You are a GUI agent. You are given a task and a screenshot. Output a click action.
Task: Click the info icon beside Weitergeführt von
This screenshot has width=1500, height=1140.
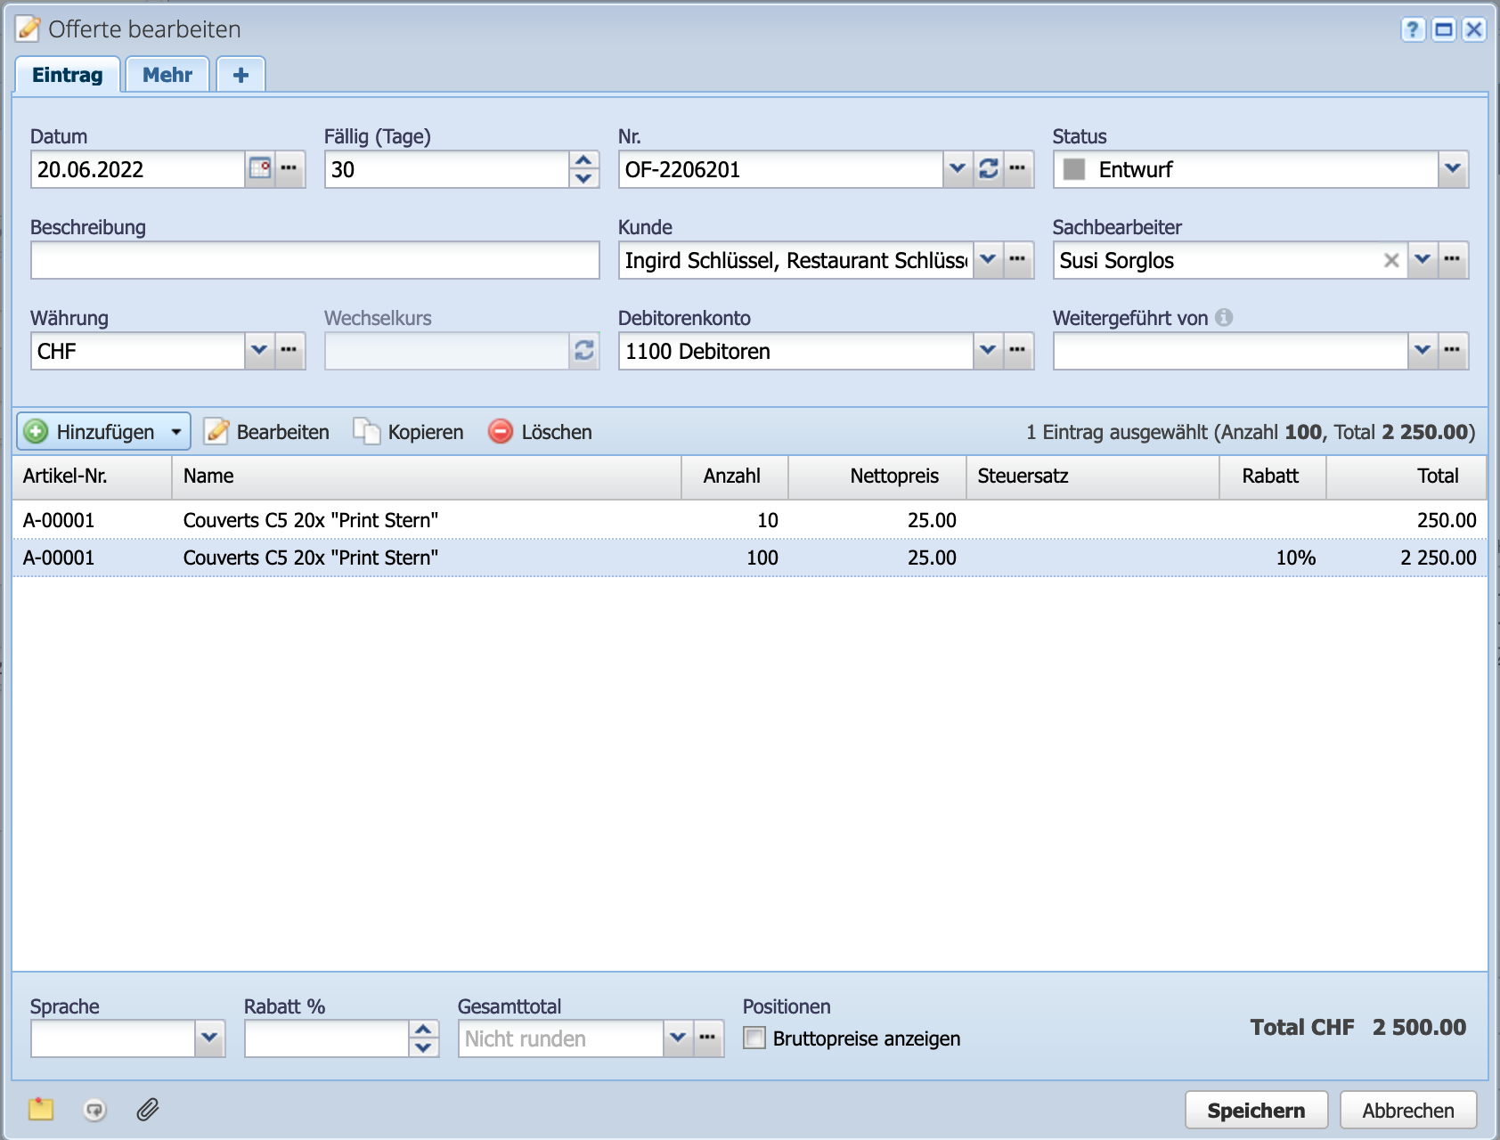1224,317
